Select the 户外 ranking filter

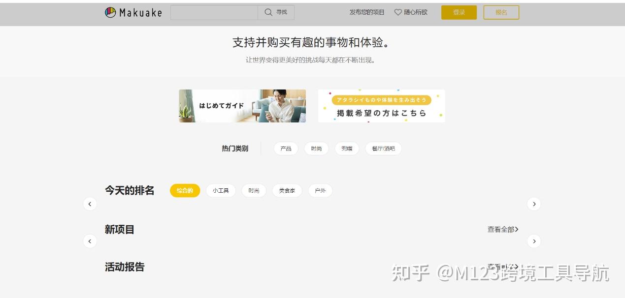coord(320,190)
